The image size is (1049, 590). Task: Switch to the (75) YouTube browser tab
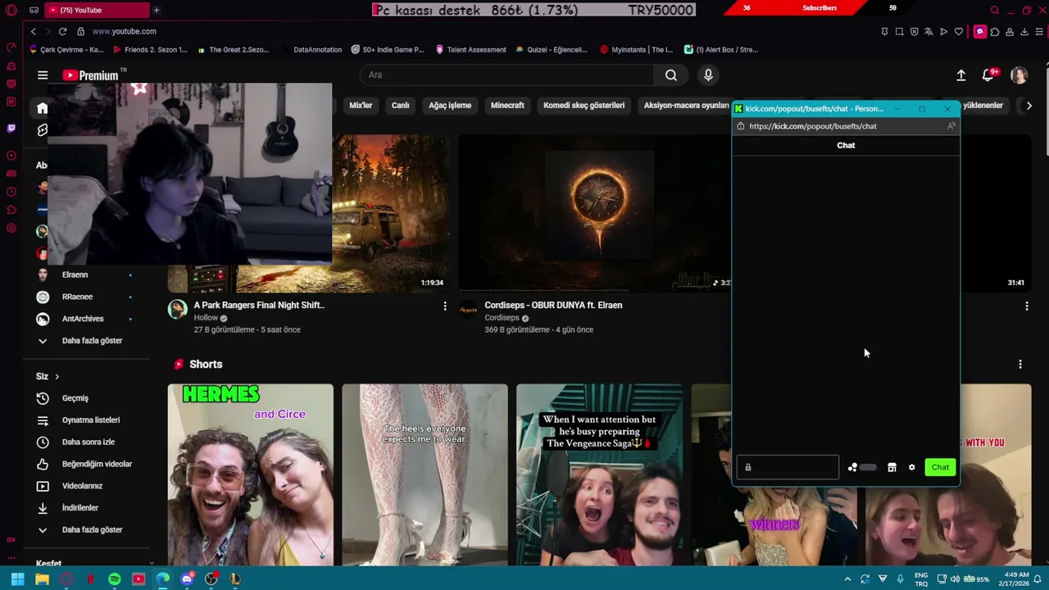pos(97,10)
